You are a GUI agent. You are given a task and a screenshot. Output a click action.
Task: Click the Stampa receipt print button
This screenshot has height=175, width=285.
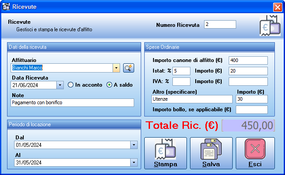165,153
